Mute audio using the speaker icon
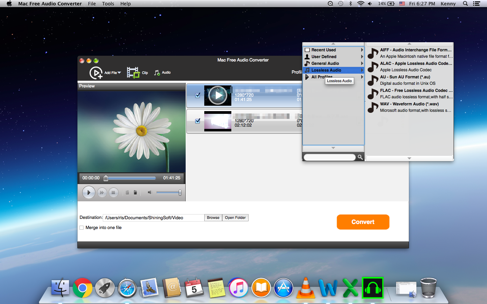The image size is (487, 304). (x=150, y=193)
